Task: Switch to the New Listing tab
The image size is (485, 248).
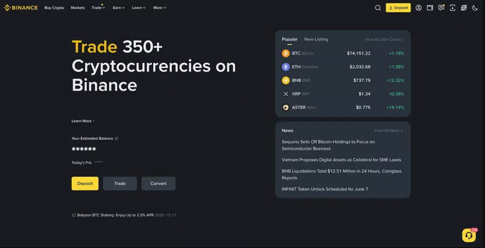Action: (x=316, y=39)
